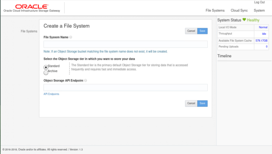Click the 579.17GB available cache value
This screenshot has width=272, height=154.
click(x=261, y=40)
